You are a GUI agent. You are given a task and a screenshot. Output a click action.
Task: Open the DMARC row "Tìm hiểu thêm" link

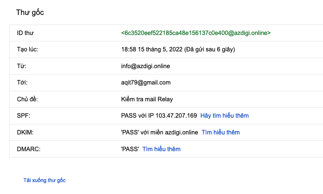point(161,149)
